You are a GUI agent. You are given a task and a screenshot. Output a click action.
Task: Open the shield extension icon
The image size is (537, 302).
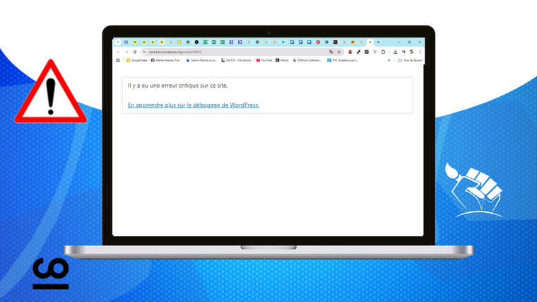(375, 52)
